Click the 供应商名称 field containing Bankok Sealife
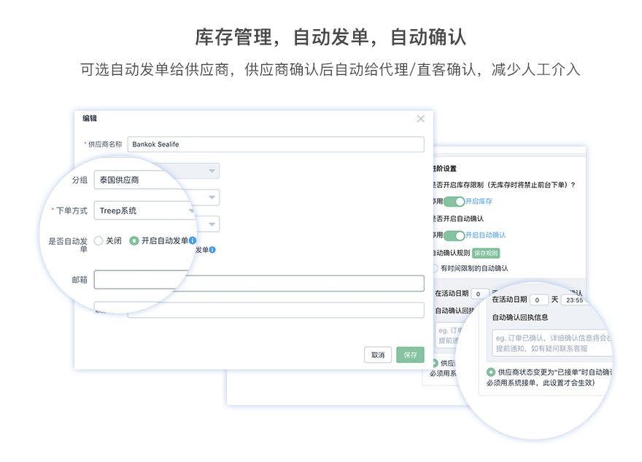 pos(275,144)
